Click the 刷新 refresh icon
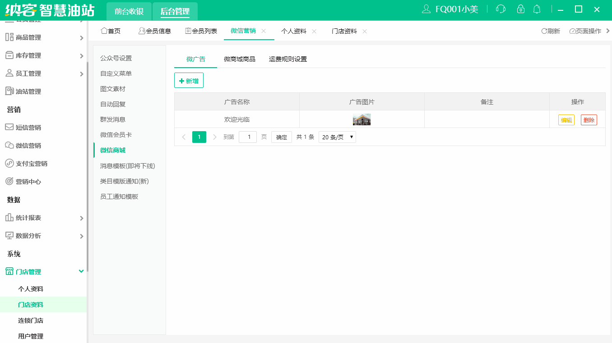612x343 pixels. [x=544, y=31]
